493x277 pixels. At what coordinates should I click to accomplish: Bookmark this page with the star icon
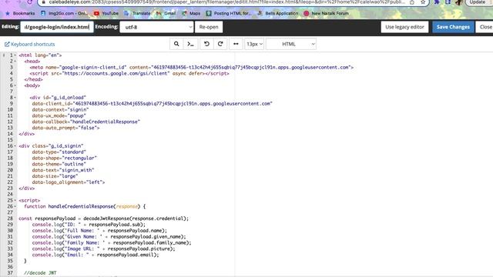423,2
